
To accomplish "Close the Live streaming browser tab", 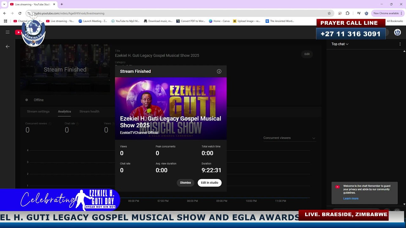I will [54, 4].
